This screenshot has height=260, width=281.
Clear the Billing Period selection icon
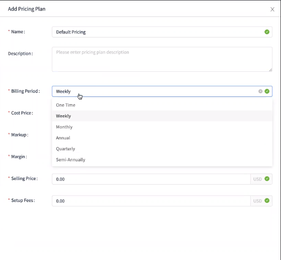click(260, 91)
